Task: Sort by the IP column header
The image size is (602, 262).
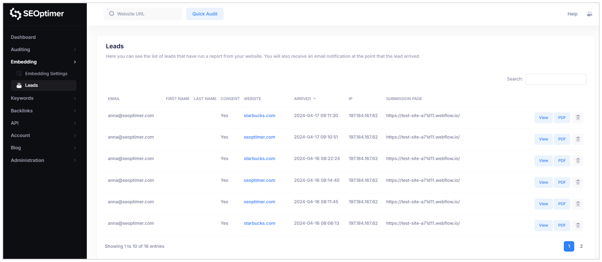Action: 350,99
